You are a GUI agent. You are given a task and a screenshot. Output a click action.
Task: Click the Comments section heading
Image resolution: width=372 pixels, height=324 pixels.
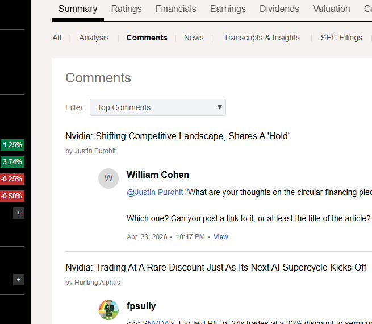(98, 78)
